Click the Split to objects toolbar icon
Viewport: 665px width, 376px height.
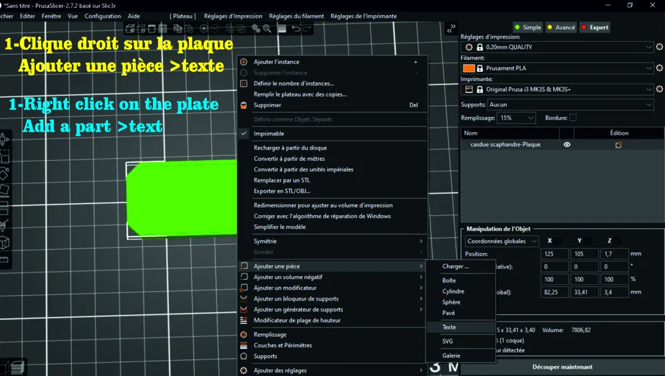point(230,29)
